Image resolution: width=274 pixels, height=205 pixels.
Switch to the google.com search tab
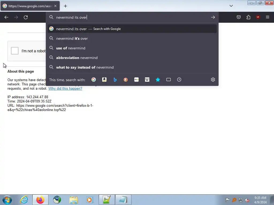30,6
